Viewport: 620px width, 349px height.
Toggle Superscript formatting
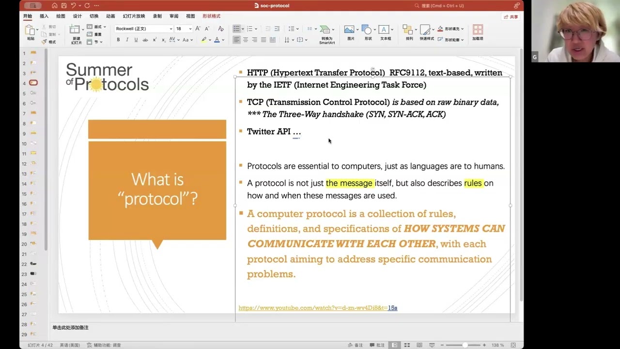tap(154, 40)
